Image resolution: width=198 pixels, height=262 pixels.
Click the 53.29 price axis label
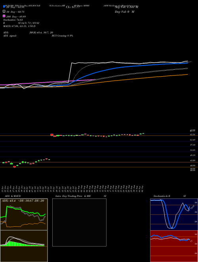tap(193, 150)
